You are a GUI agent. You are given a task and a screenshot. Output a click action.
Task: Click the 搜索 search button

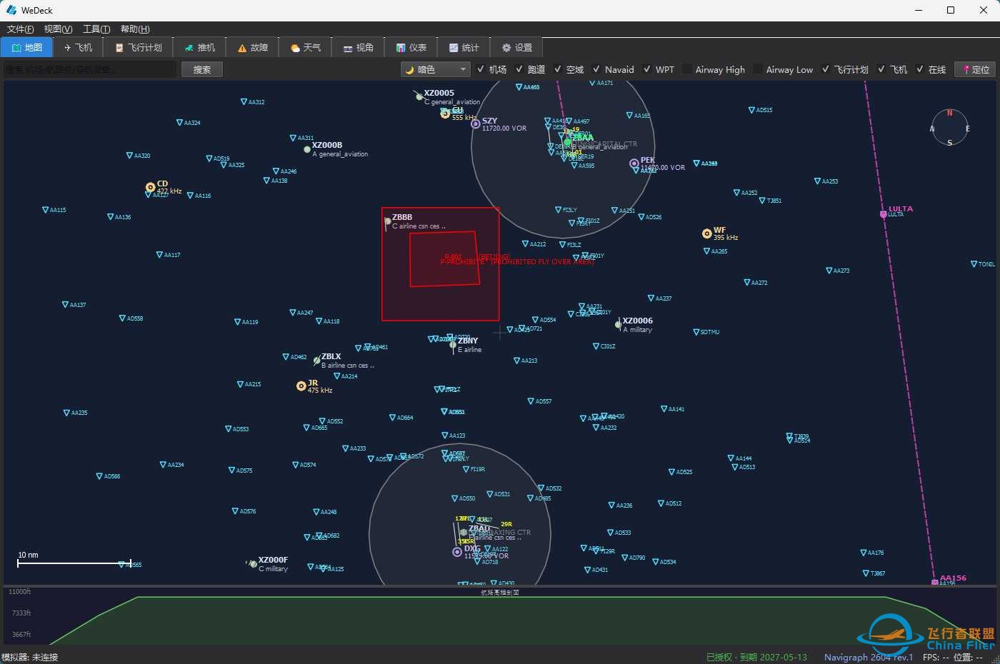click(x=202, y=69)
